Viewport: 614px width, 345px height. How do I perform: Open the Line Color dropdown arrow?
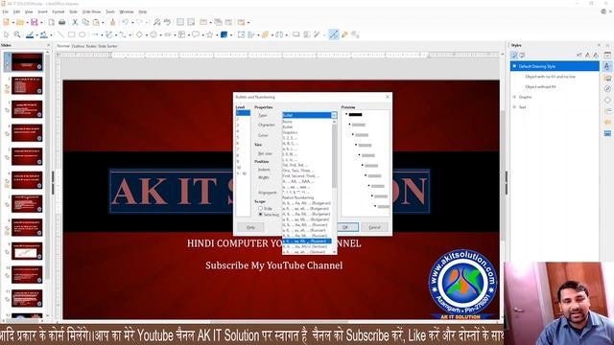[x=36, y=34]
